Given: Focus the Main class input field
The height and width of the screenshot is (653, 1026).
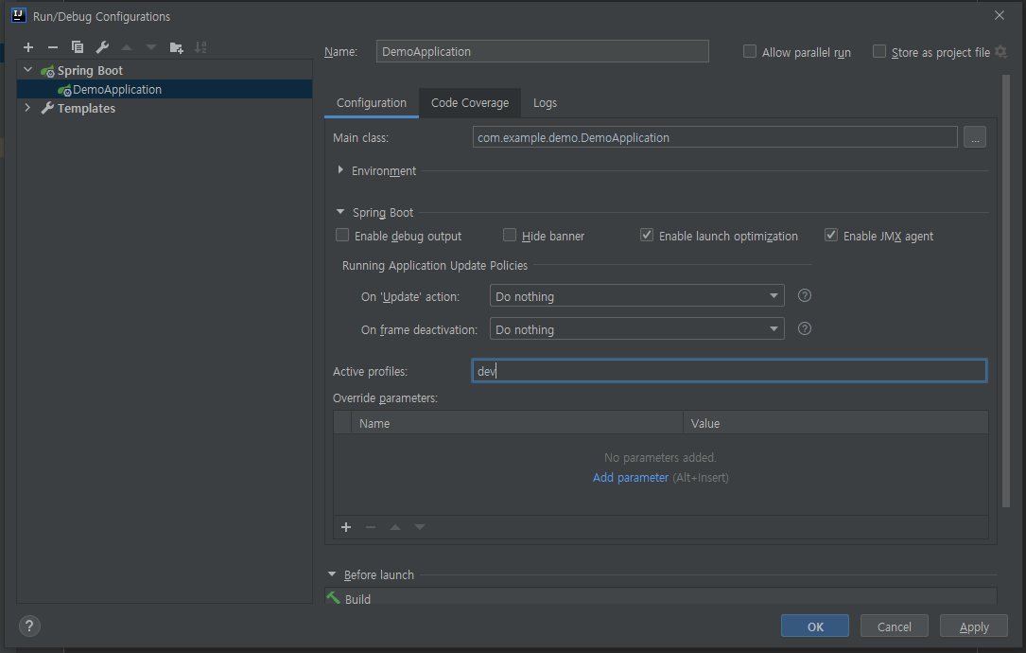Looking at the screenshot, I should (715, 137).
